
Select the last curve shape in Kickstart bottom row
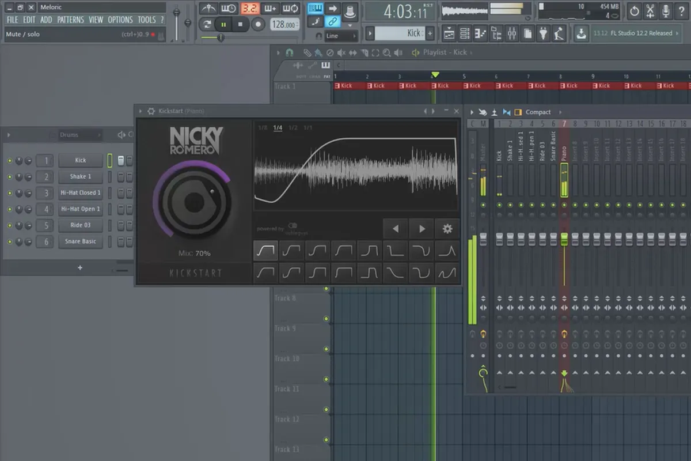click(447, 273)
